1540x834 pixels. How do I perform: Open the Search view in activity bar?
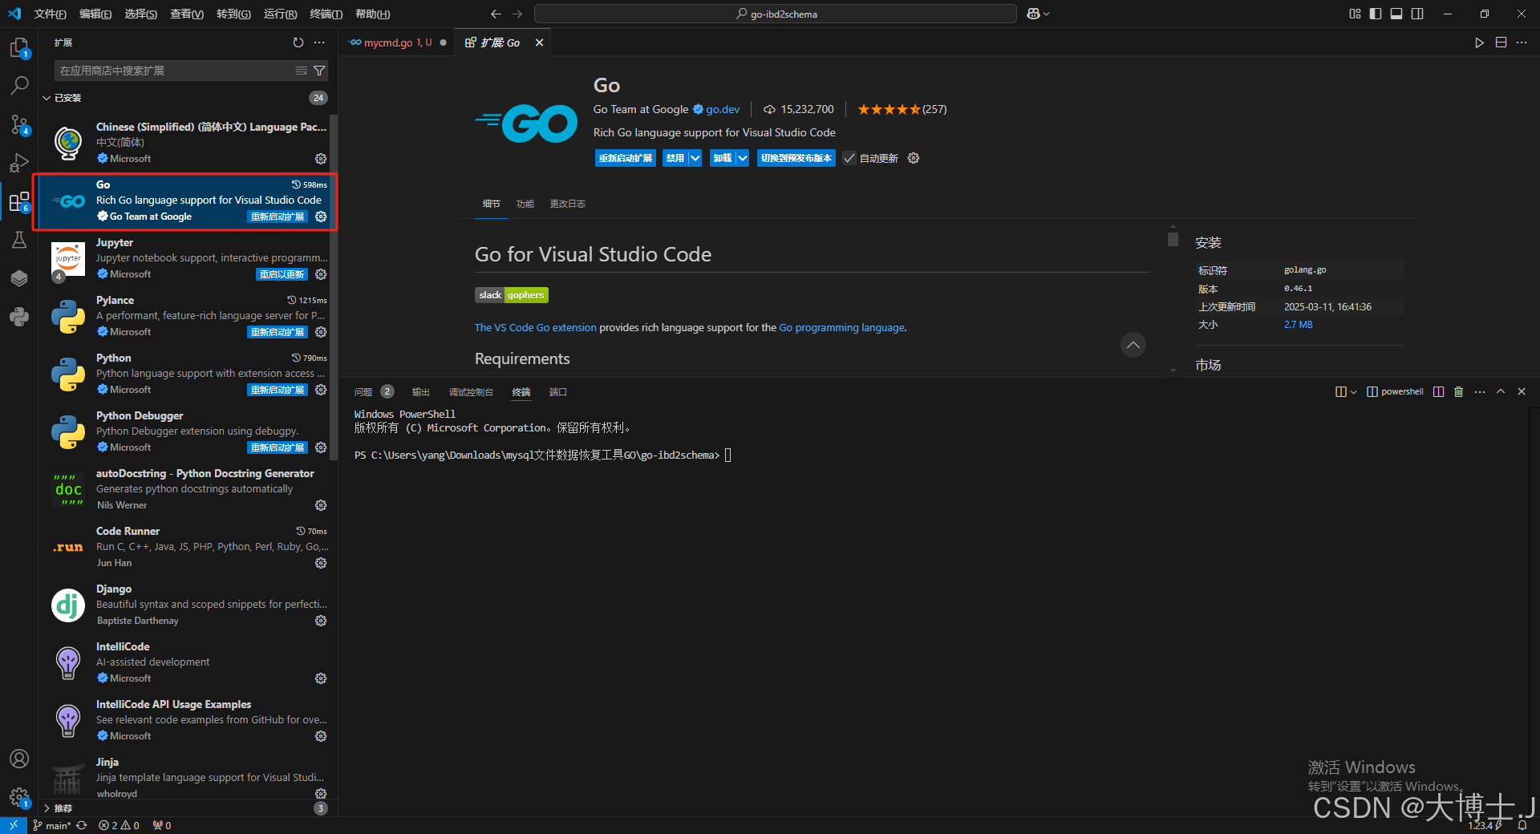pyautogui.click(x=19, y=85)
